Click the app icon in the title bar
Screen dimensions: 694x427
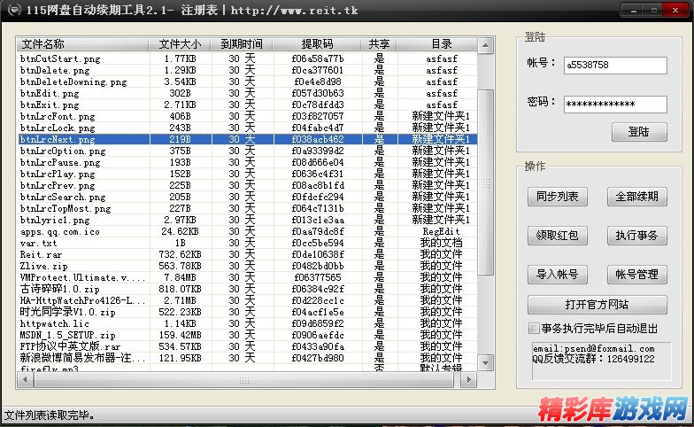point(10,9)
